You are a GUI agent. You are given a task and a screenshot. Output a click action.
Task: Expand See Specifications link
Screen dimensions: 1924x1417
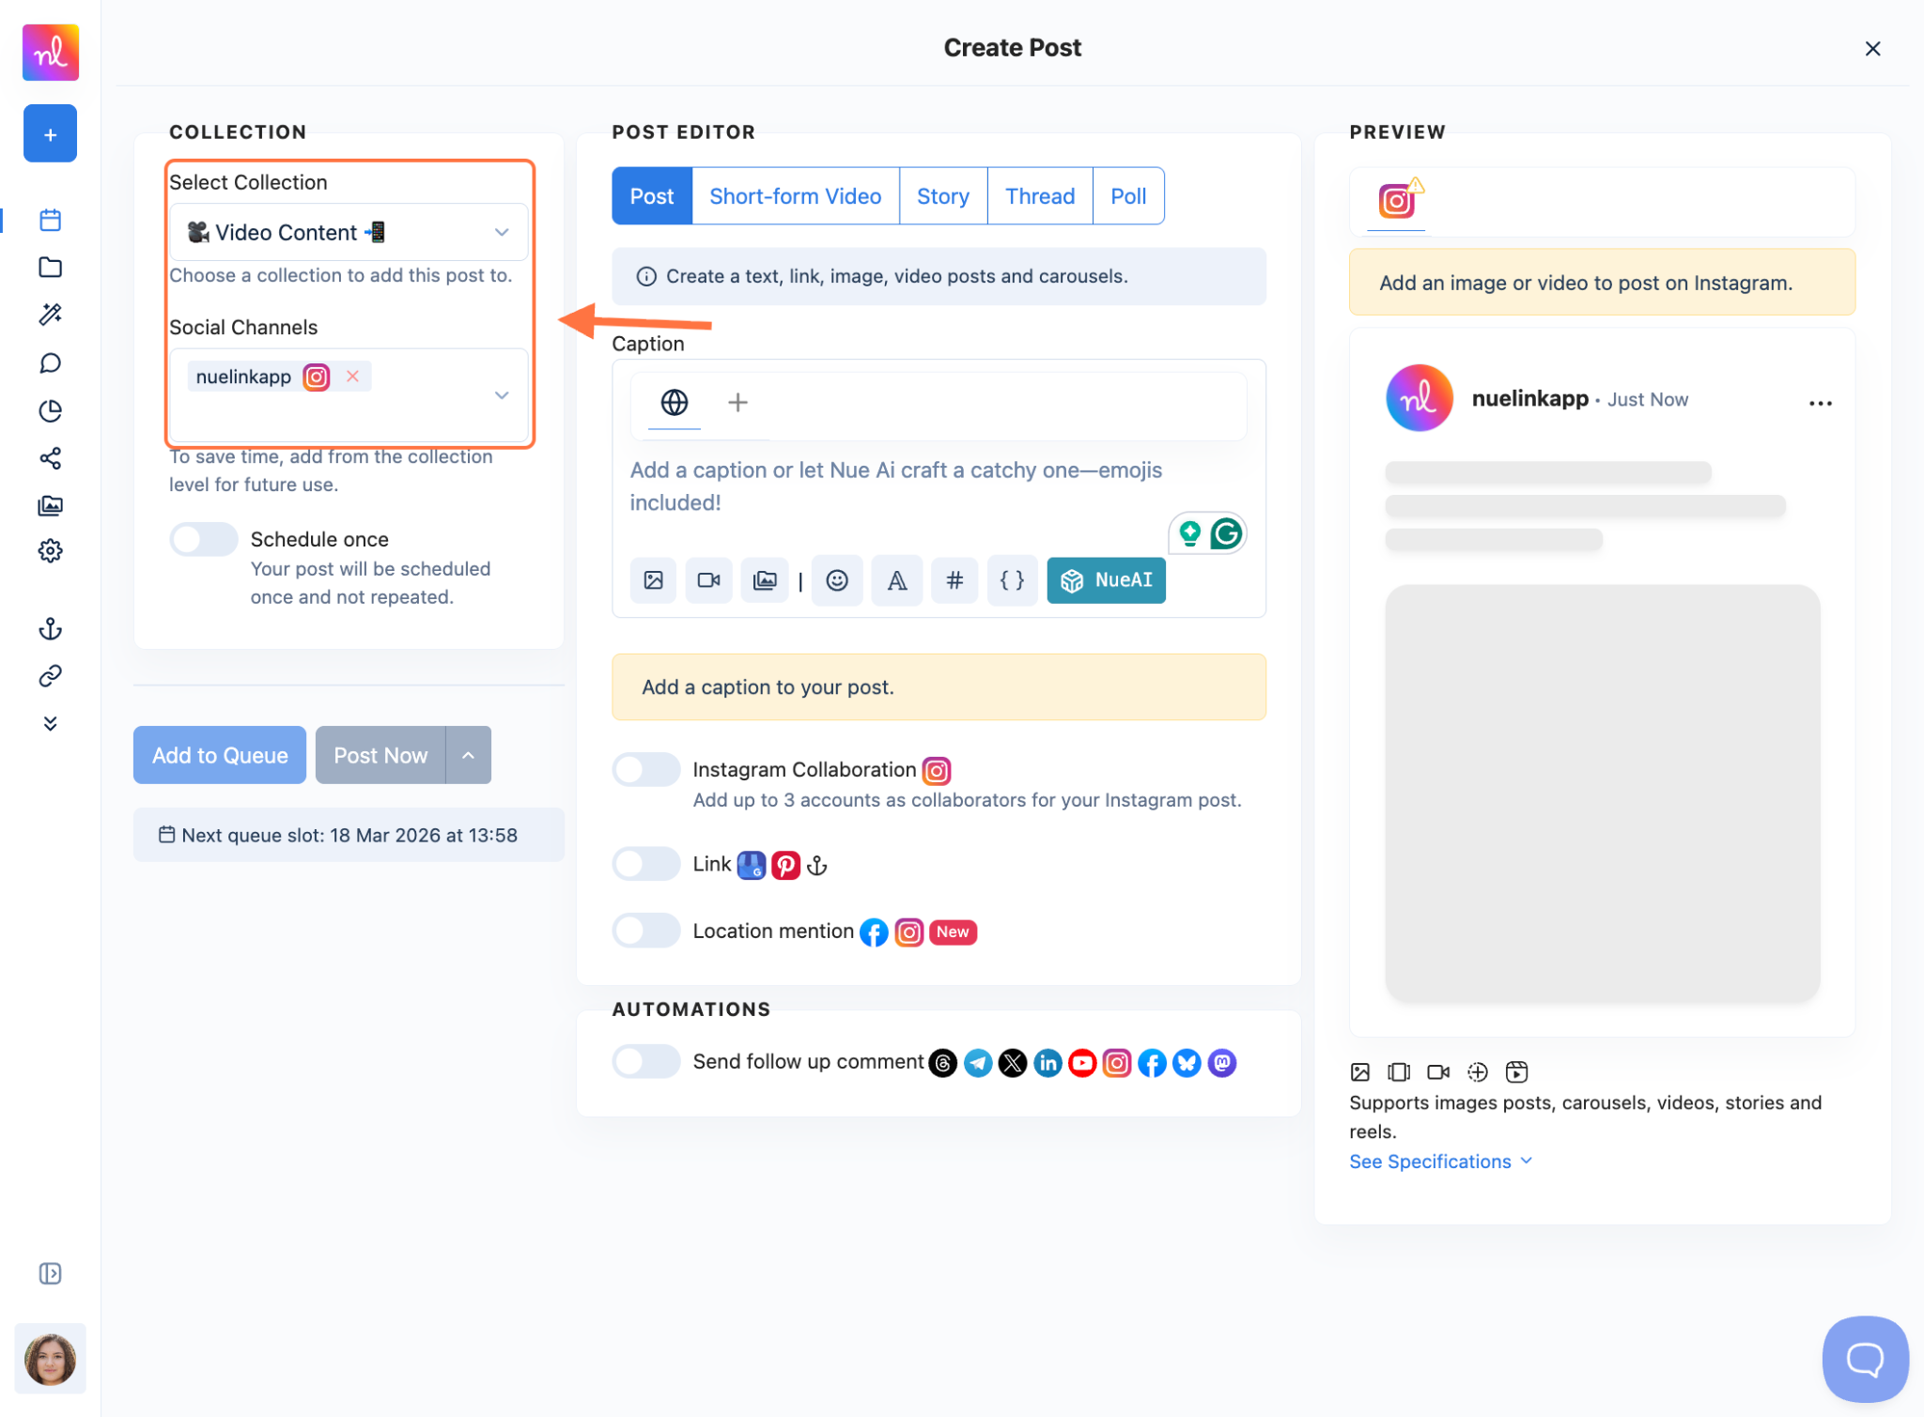coord(1439,1162)
